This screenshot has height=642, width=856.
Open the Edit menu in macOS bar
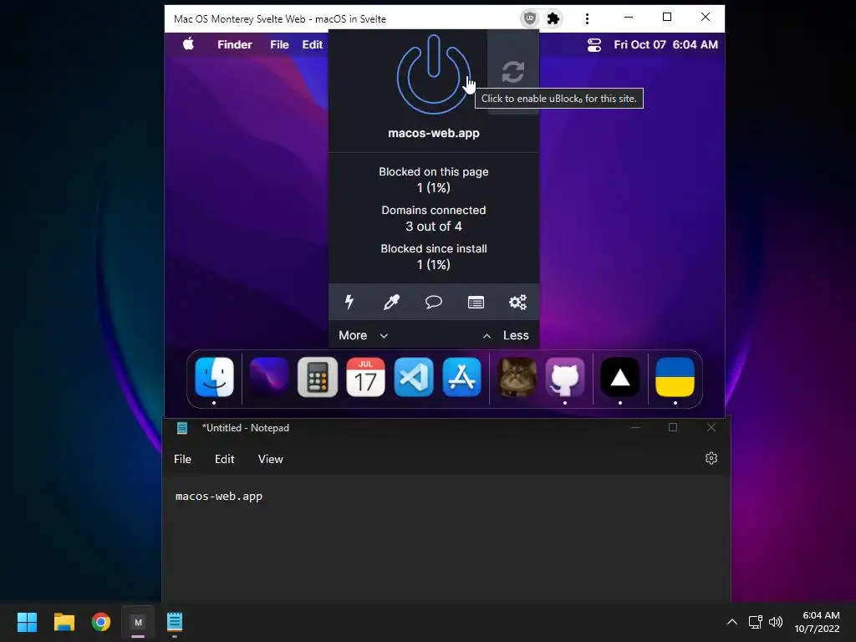[x=313, y=45]
